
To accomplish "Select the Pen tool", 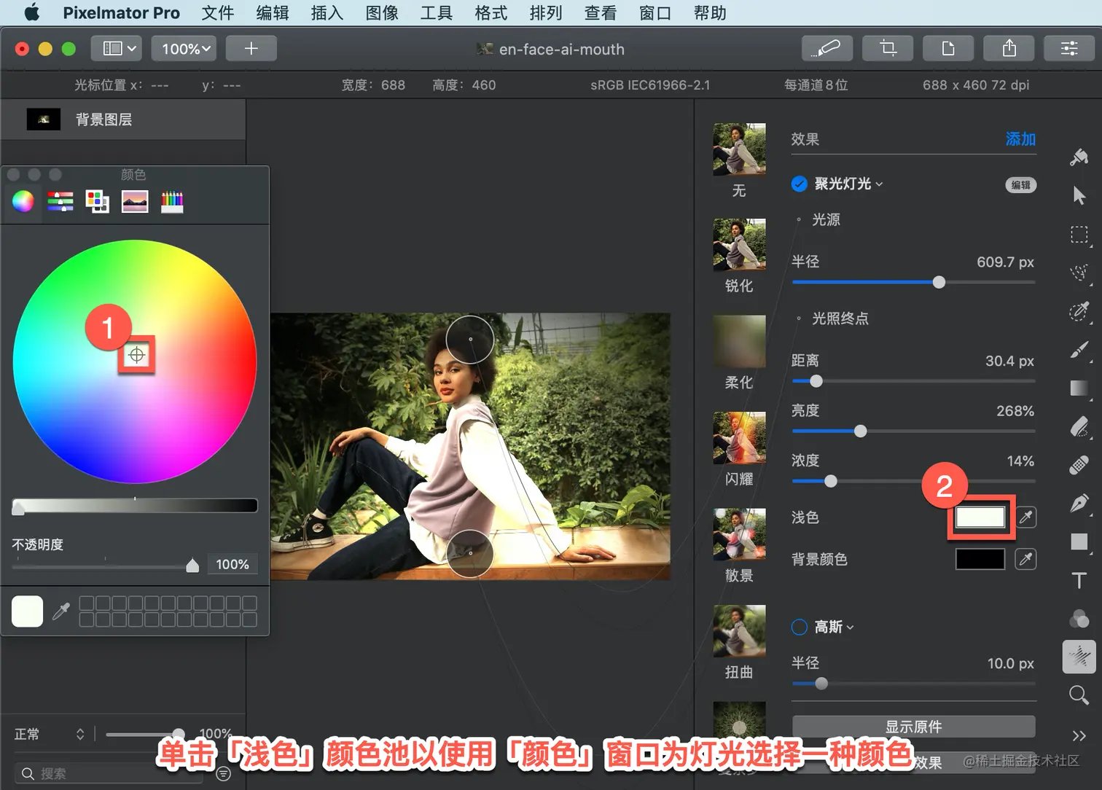I will point(1079,504).
